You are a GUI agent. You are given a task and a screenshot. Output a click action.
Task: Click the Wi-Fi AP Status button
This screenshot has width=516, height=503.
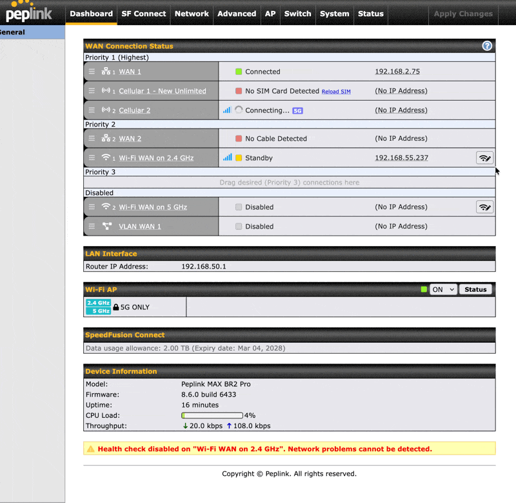pos(475,289)
